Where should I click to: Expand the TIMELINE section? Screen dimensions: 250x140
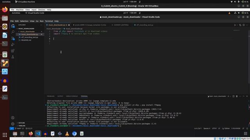click(x=22, y=126)
